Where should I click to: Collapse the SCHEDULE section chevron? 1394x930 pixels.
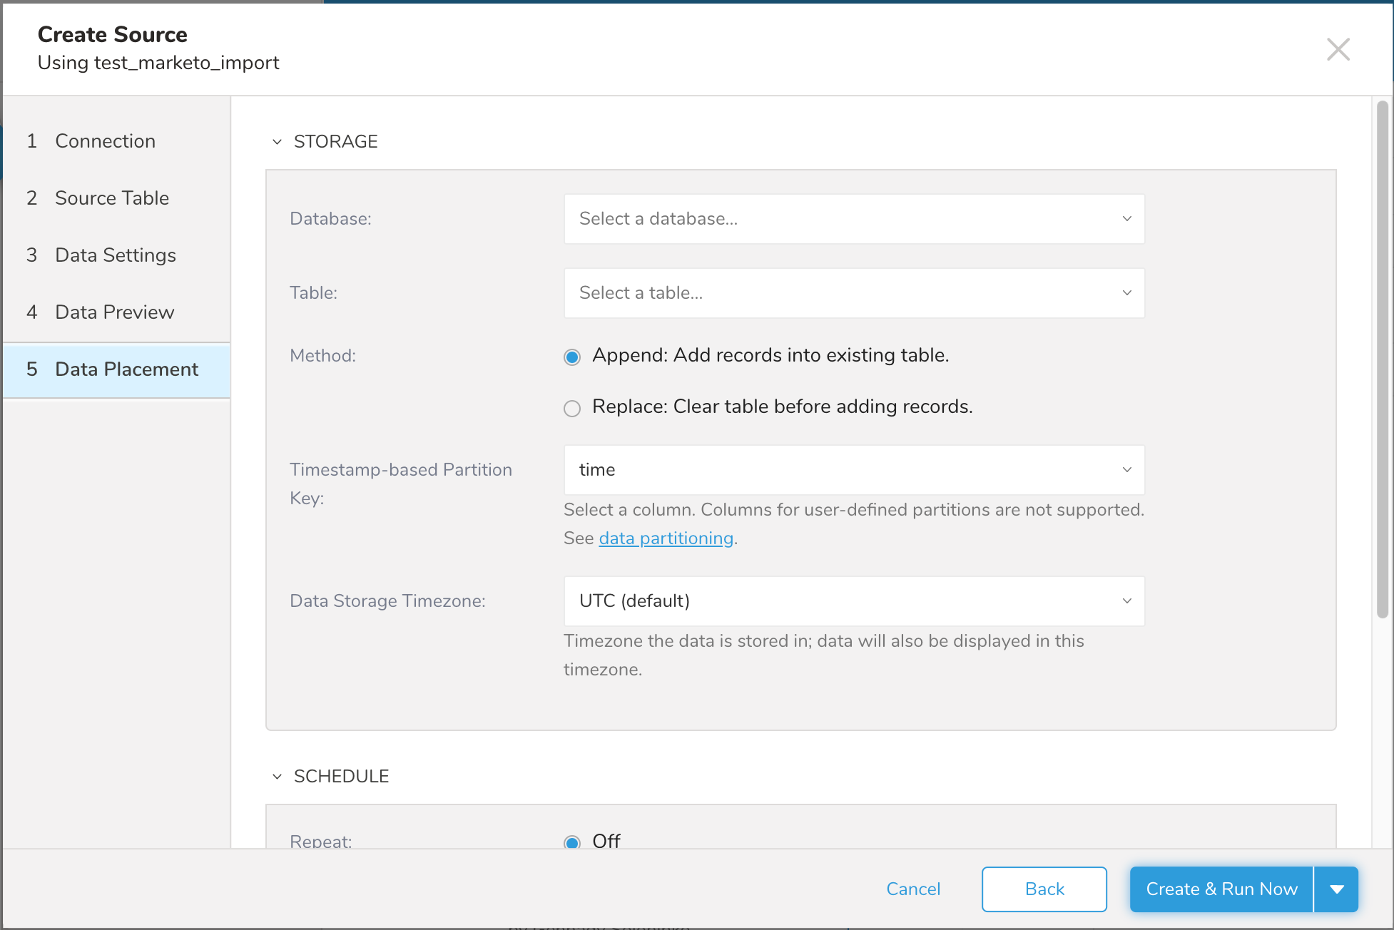tap(278, 777)
